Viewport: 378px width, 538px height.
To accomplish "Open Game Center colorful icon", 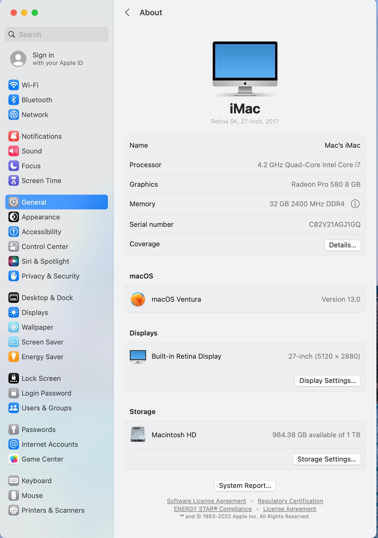I will point(13,459).
